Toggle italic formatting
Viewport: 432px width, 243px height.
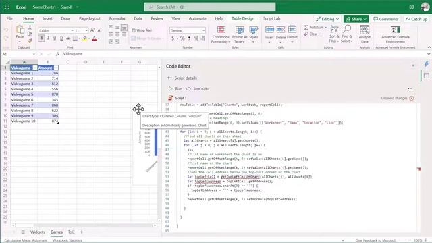point(48,38)
